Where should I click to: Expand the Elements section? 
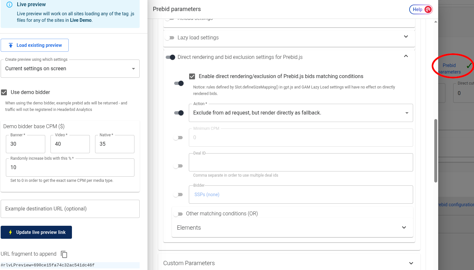292,228
